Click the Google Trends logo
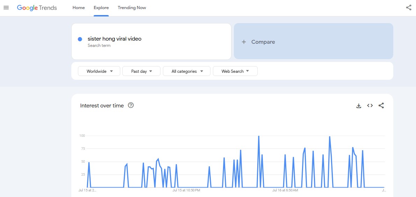 (x=37, y=8)
